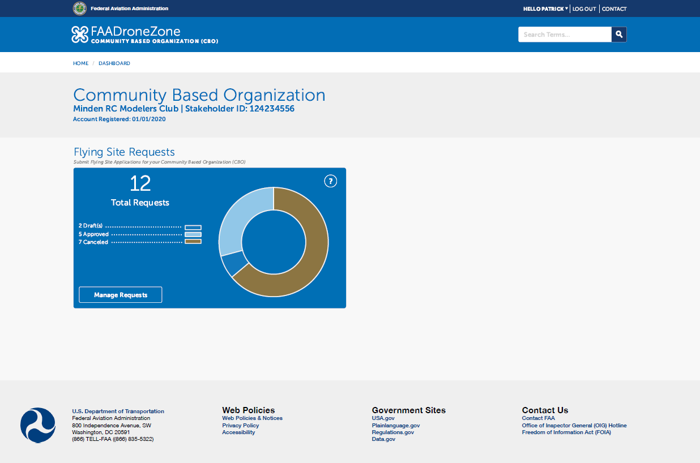
Task: Open Web Policies & Notices link
Action: pyautogui.click(x=252, y=418)
